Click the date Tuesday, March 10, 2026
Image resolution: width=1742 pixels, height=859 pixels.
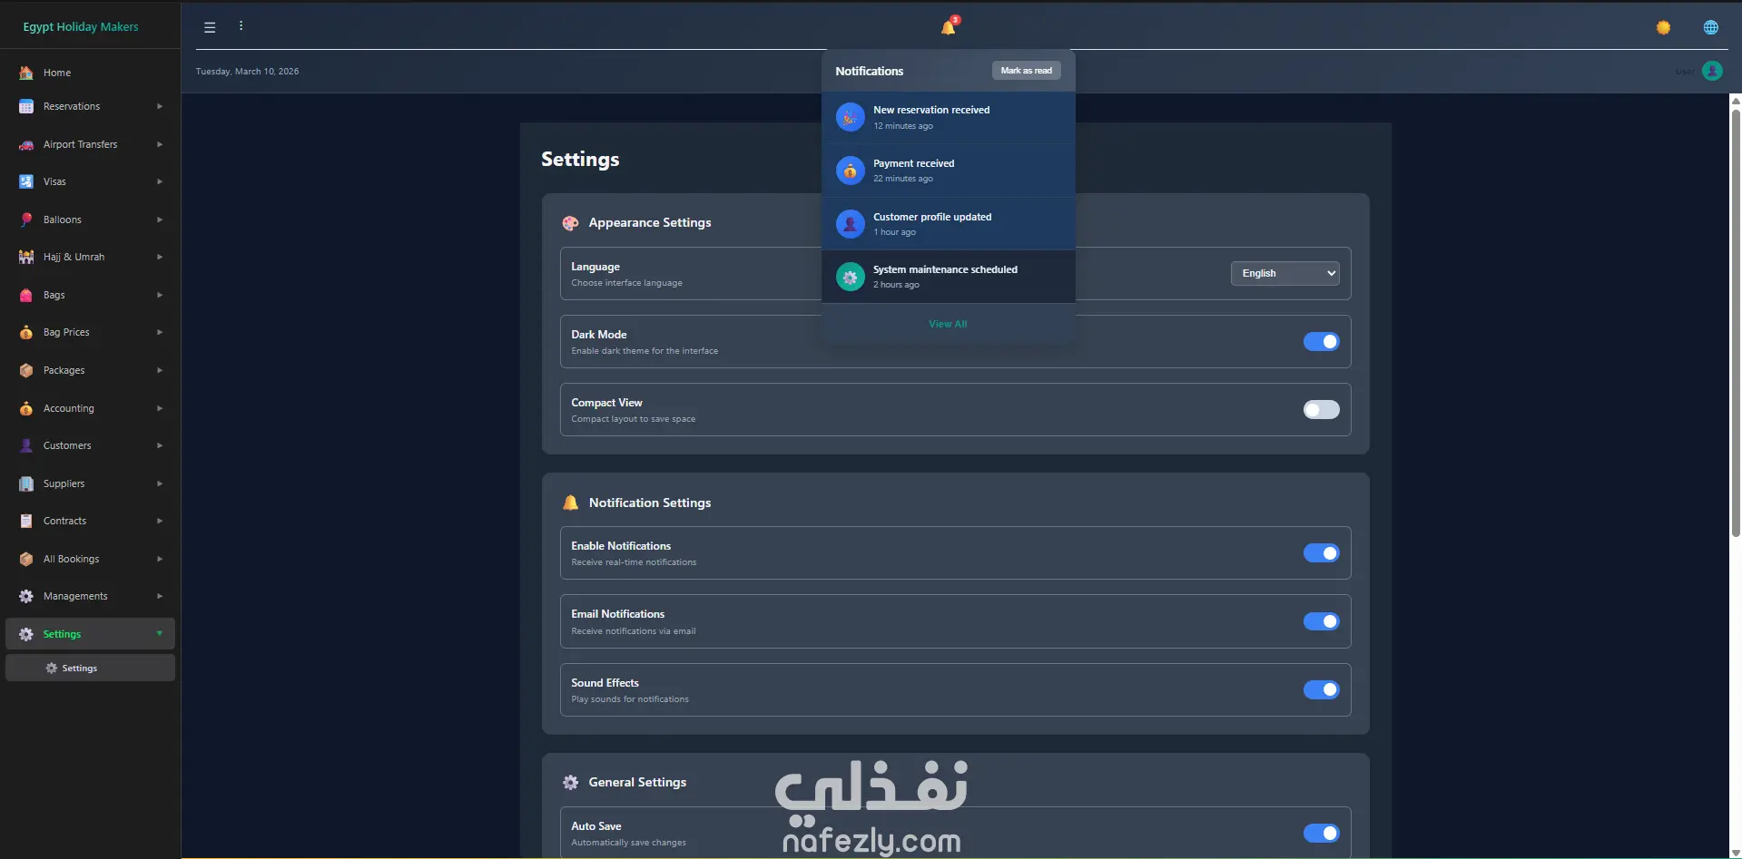point(247,72)
